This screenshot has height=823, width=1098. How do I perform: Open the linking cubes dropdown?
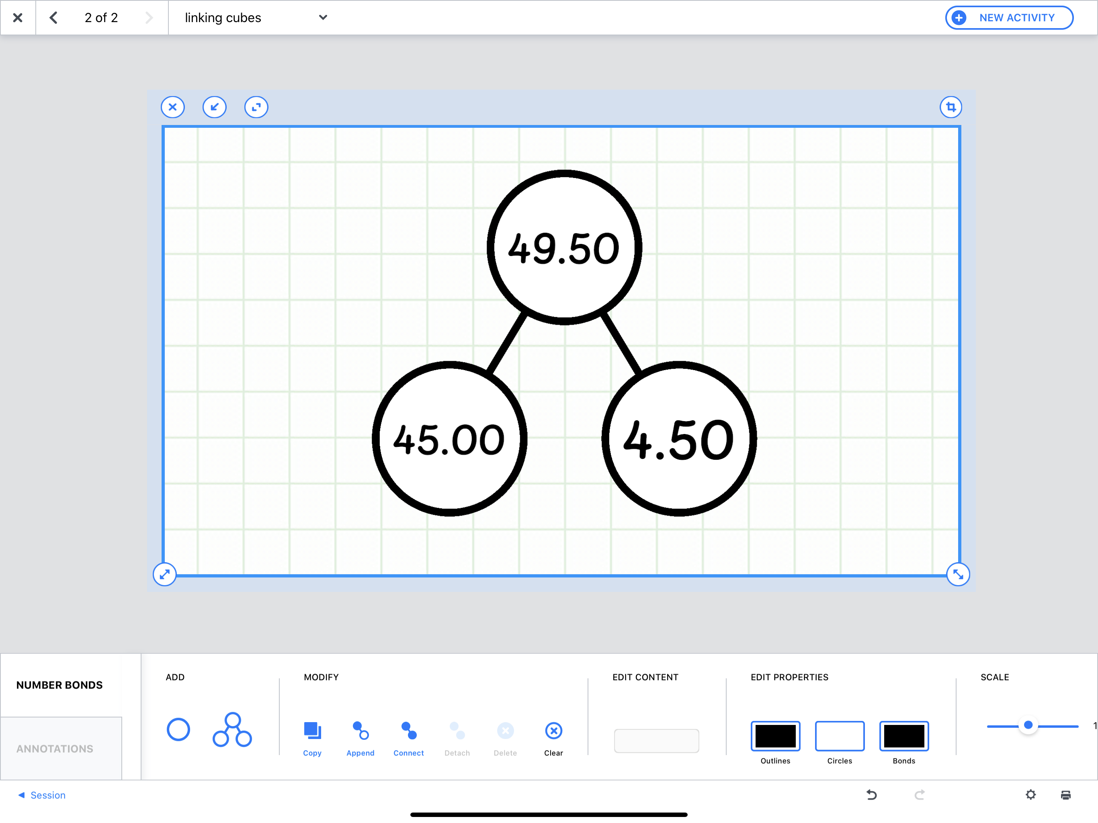coord(255,18)
